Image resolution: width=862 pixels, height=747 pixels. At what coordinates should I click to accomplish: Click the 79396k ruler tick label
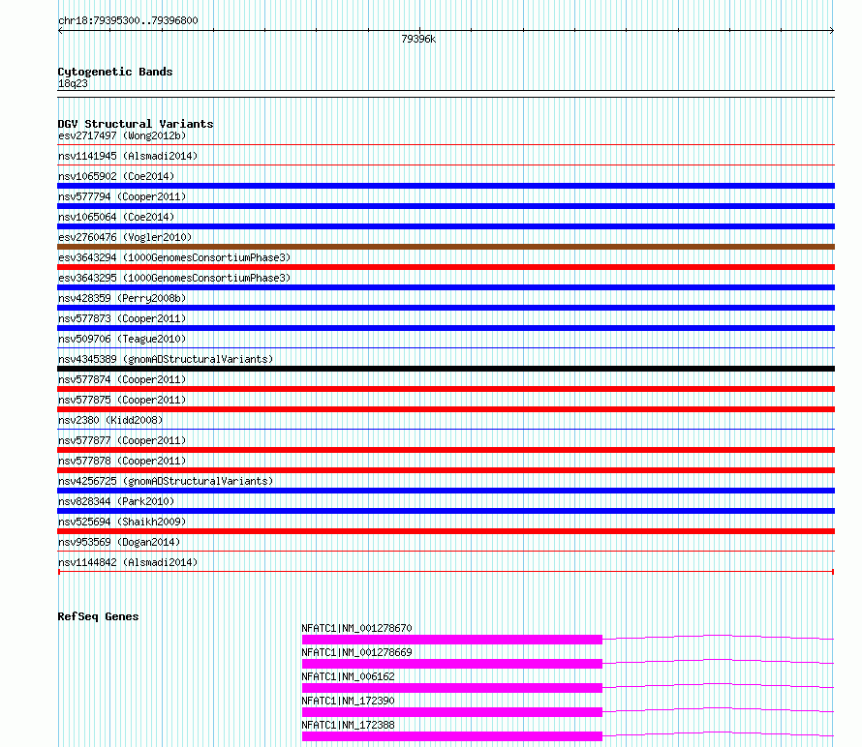point(418,39)
